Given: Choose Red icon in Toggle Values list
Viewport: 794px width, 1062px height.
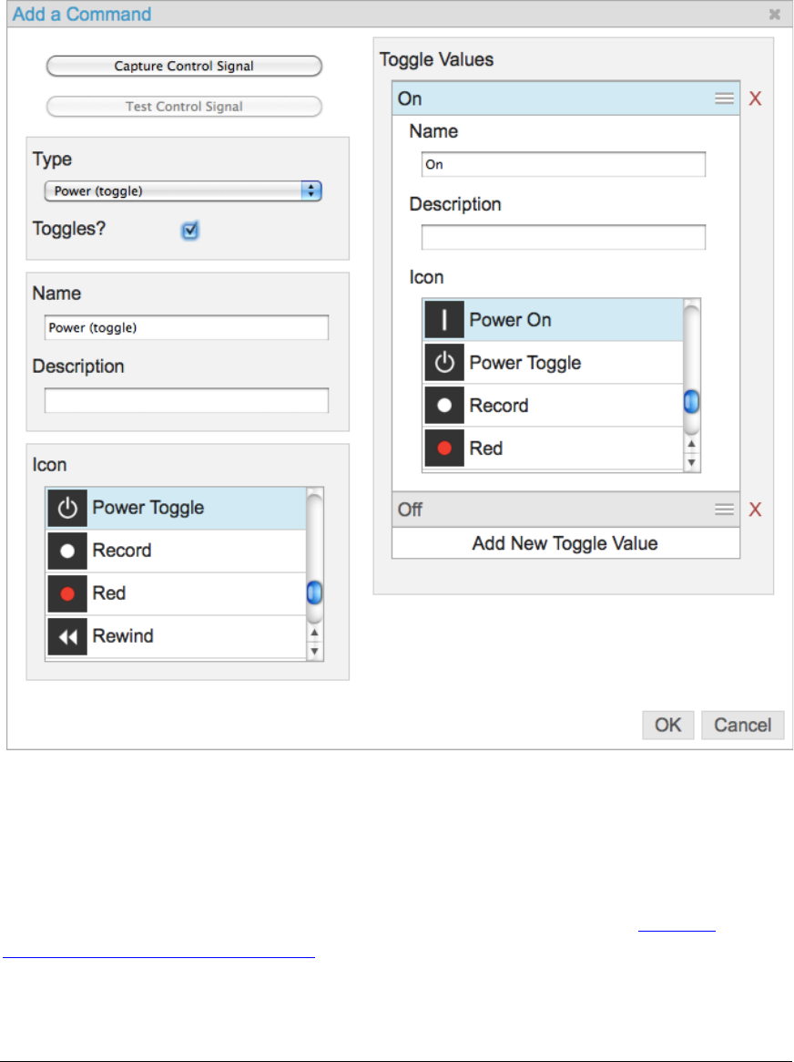Looking at the screenshot, I should click(554, 448).
